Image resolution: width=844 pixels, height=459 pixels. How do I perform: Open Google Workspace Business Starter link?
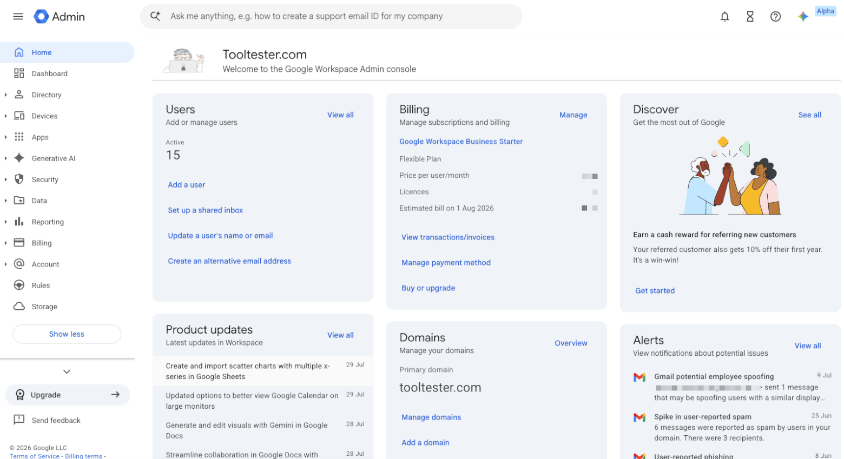point(461,142)
